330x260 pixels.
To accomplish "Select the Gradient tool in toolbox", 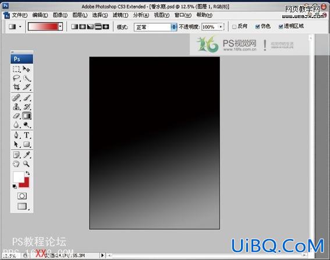I will click(x=27, y=116).
